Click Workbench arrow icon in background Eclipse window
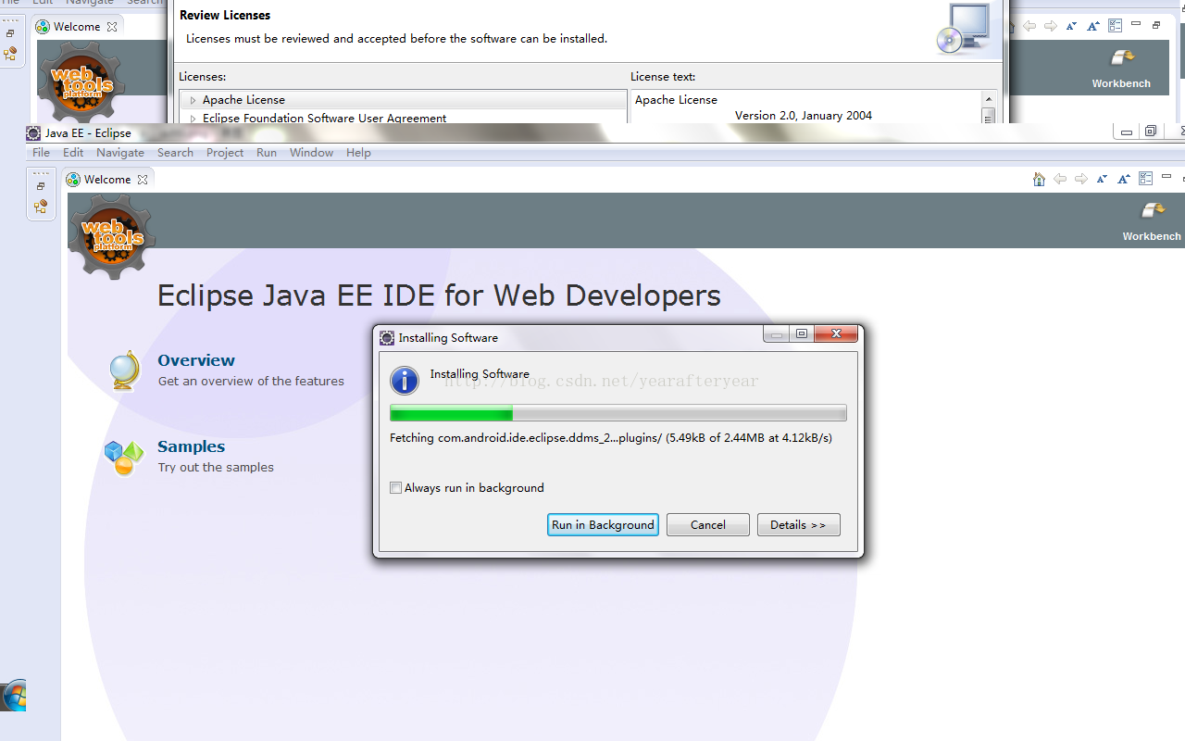Image resolution: width=1185 pixels, height=741 pixels. pos(1122,58)
